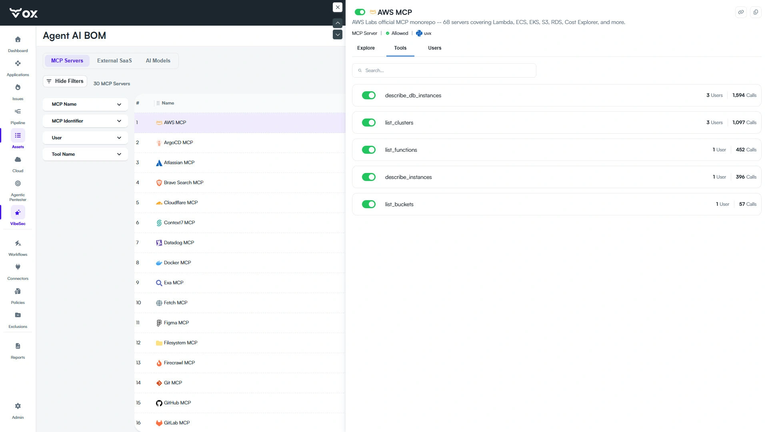Open the GitHub MCP row

click(x=240, y=403)
